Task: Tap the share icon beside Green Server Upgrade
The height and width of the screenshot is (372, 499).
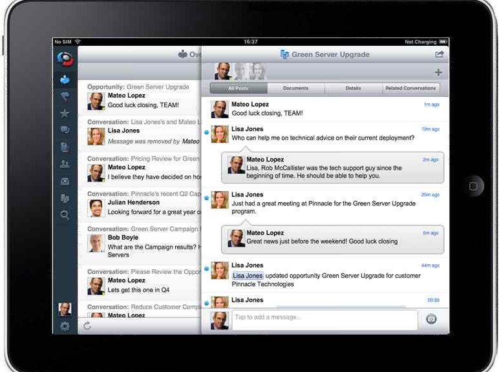Action: pyautogui.click(x=440, y=55)
